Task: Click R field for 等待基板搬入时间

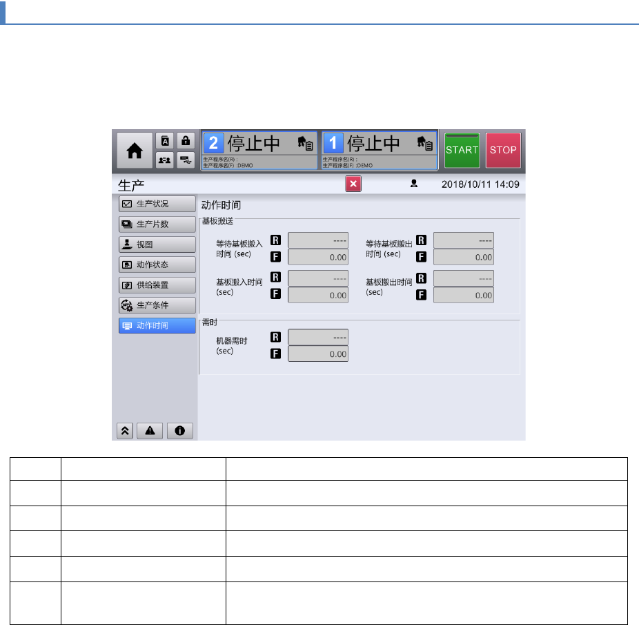Action: (x=318, y=240)
